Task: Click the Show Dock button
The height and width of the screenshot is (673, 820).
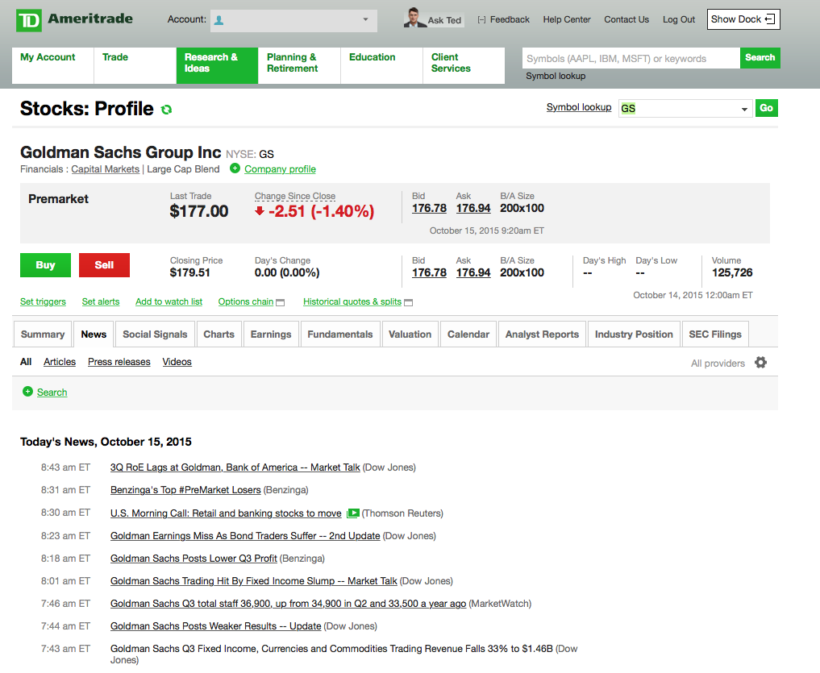Action: 743,19
